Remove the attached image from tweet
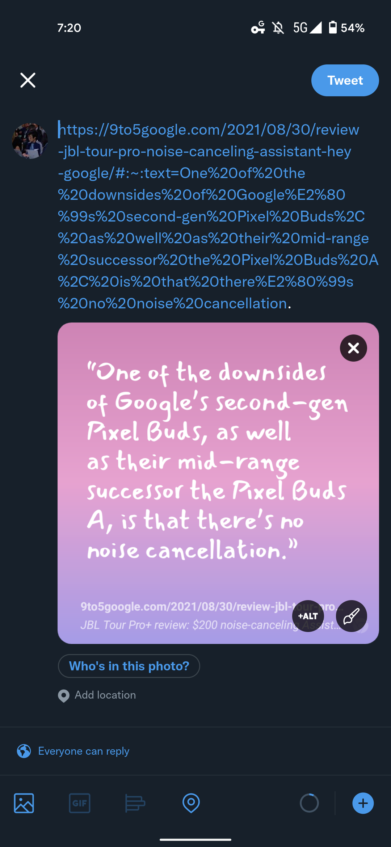Image resolution: width=391 pixels, height=847 pixels. [x=353, y=348]
